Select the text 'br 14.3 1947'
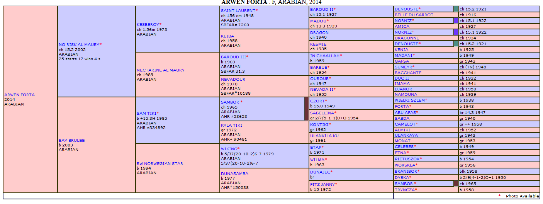543x204 pixels. (x=472, y=113)
